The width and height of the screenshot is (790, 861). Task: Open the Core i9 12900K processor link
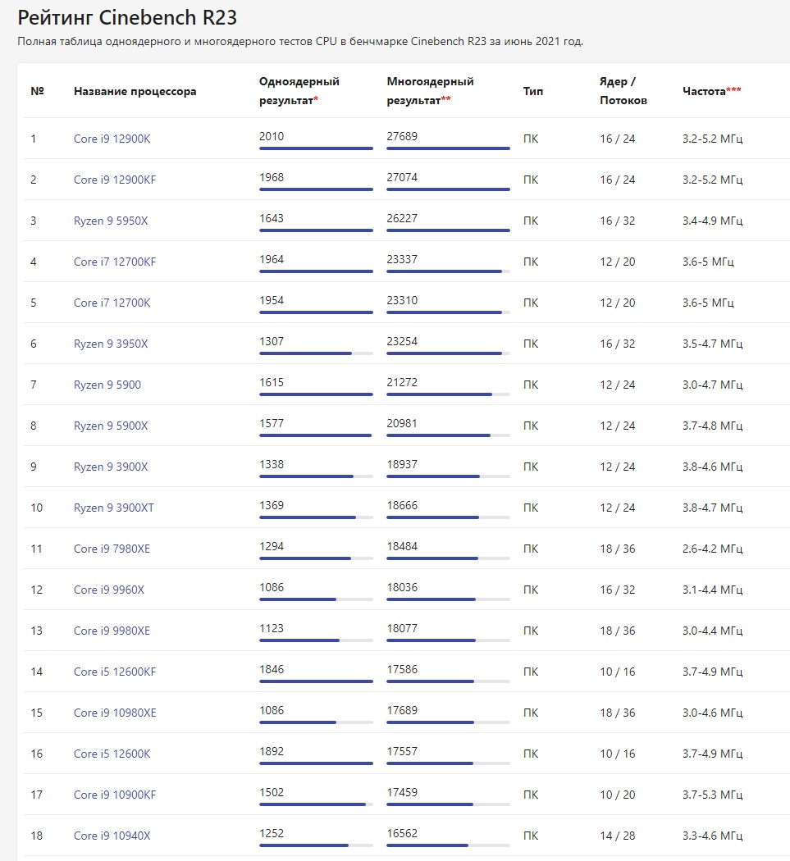[112, 139]
